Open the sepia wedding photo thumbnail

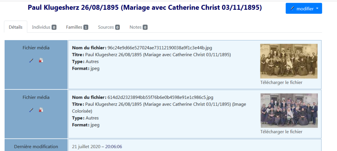[x=289, y=61]
